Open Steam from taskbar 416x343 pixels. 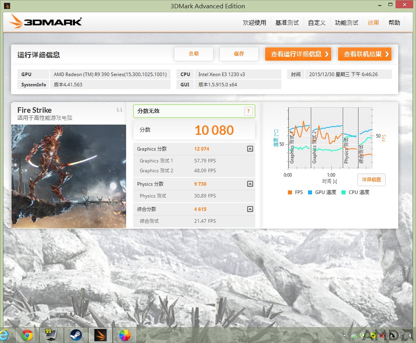click(76, 335)
